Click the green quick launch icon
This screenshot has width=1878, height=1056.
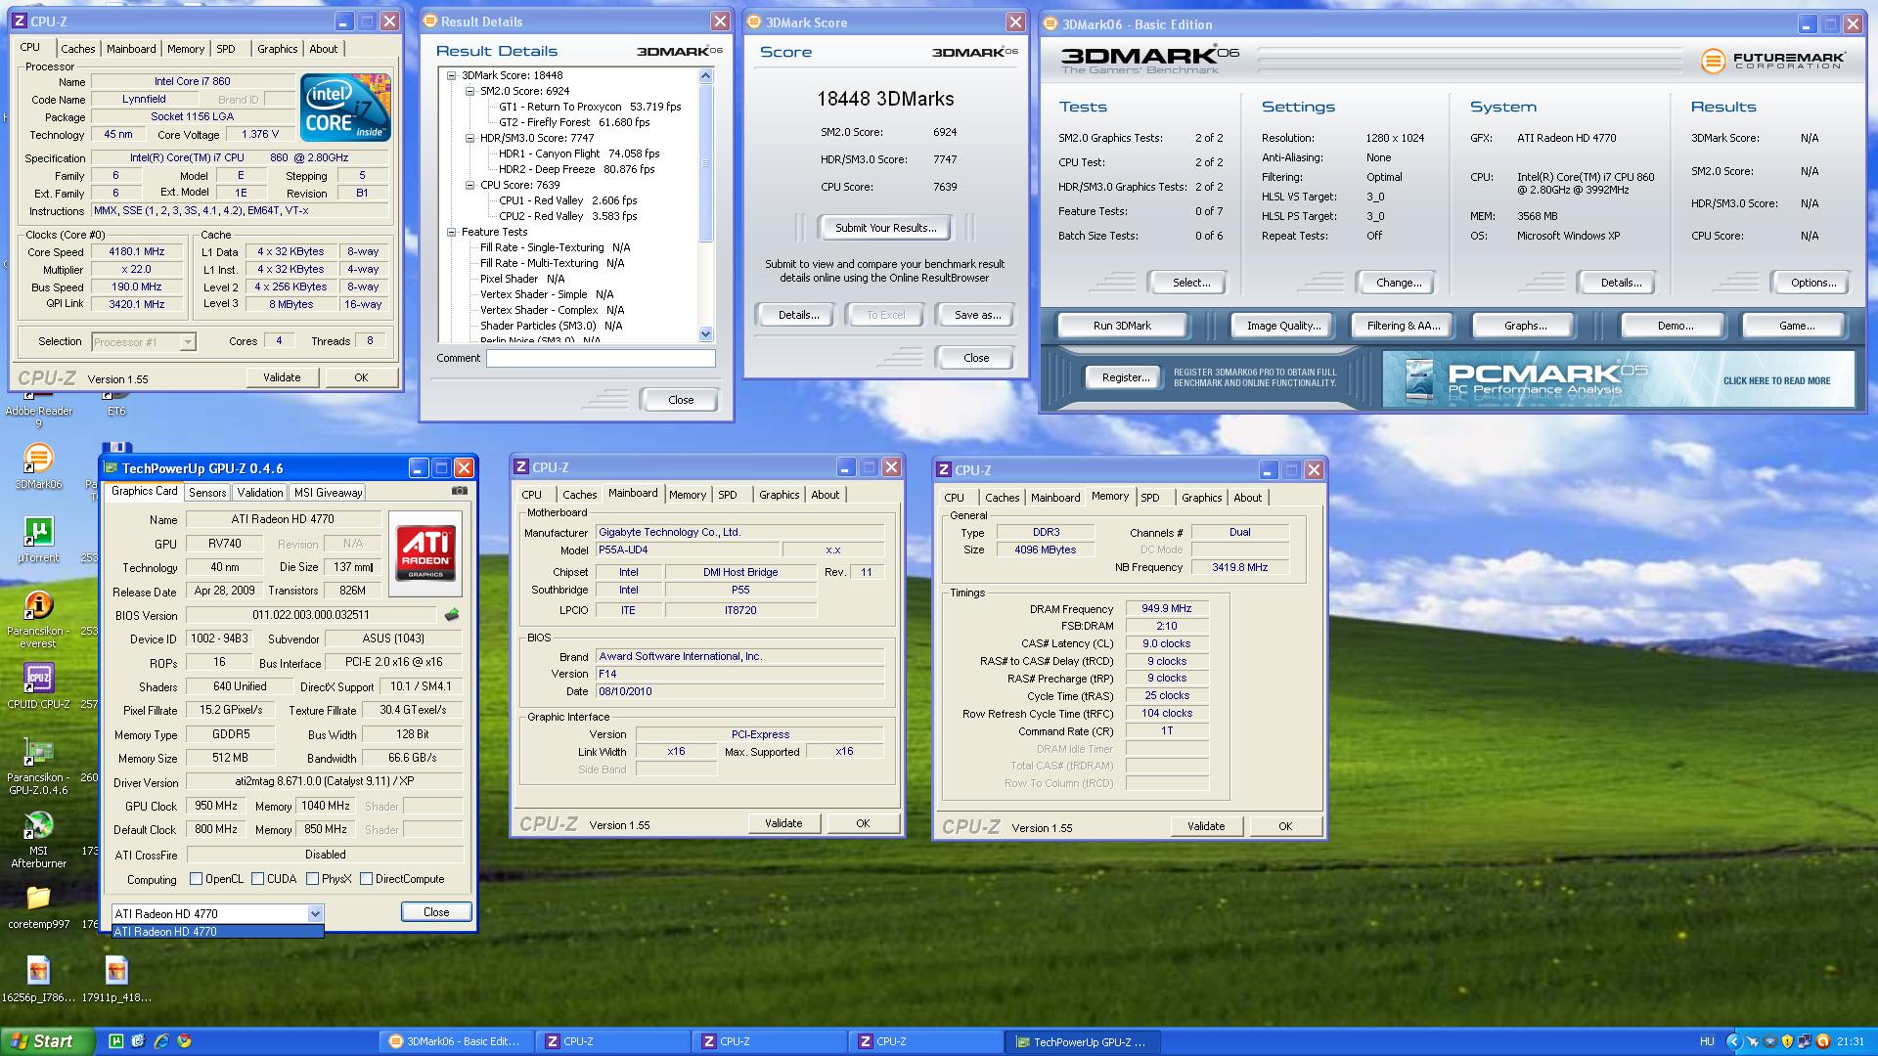[x=115, y=1041]
